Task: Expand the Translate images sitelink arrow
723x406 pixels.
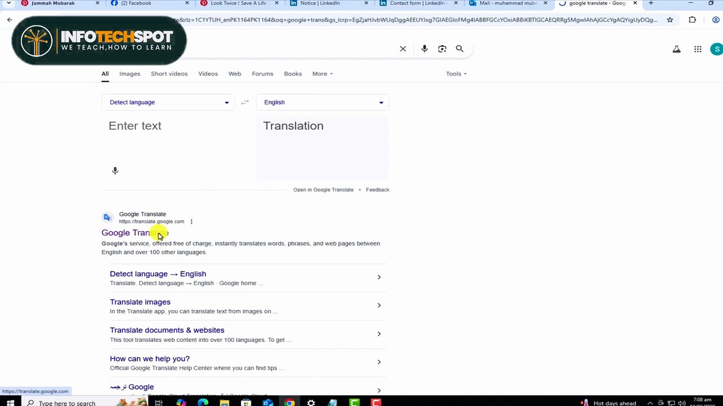Action: pyautogui.click(x=379, y=306)
